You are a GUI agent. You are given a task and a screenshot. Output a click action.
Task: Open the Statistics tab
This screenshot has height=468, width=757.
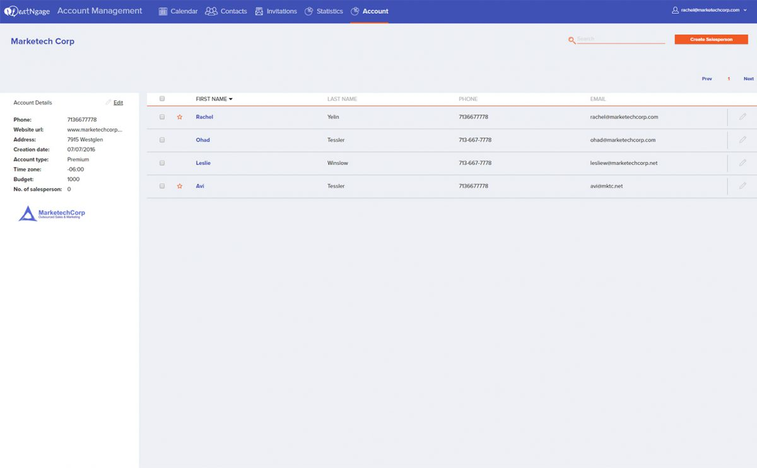click(324, 11)
